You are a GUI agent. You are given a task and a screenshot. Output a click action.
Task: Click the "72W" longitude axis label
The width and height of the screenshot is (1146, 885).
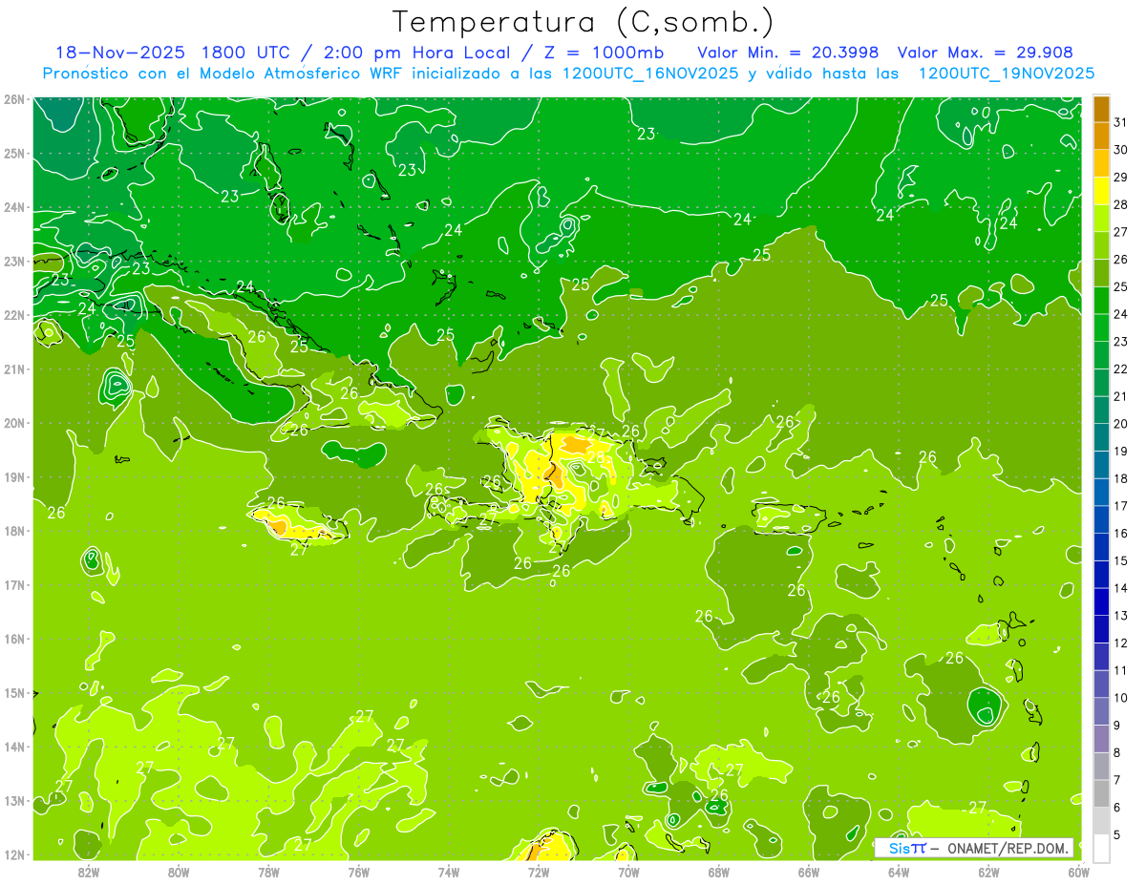(539, 871)
